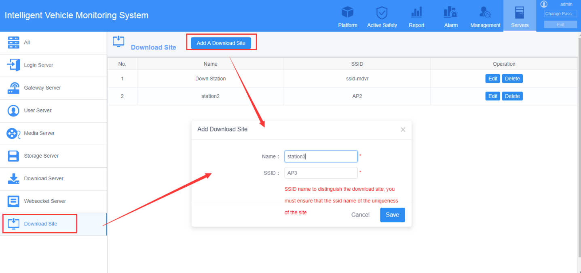
Task: Delete the Down Station row
Action: point(512,79)
